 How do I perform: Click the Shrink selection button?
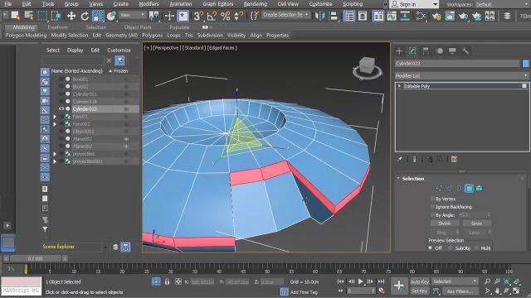pyautogui.click(x=445, y=223)
